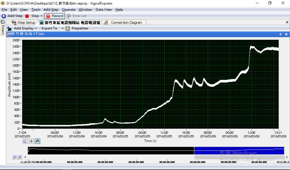Open the Edit menu
Image resolution: width=290 pixels, height=170 pixels.
click(13, 10)
